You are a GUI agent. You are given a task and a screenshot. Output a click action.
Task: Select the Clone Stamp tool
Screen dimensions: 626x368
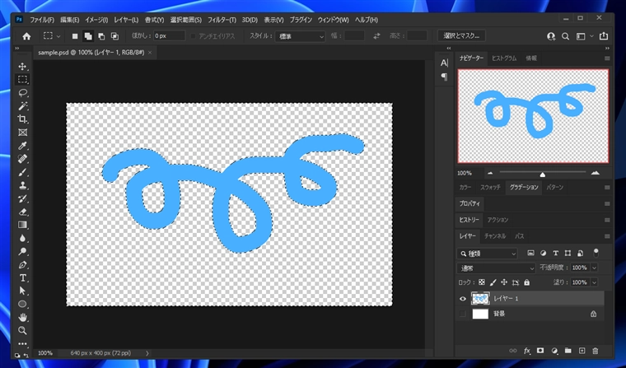(x=22, y=185)
